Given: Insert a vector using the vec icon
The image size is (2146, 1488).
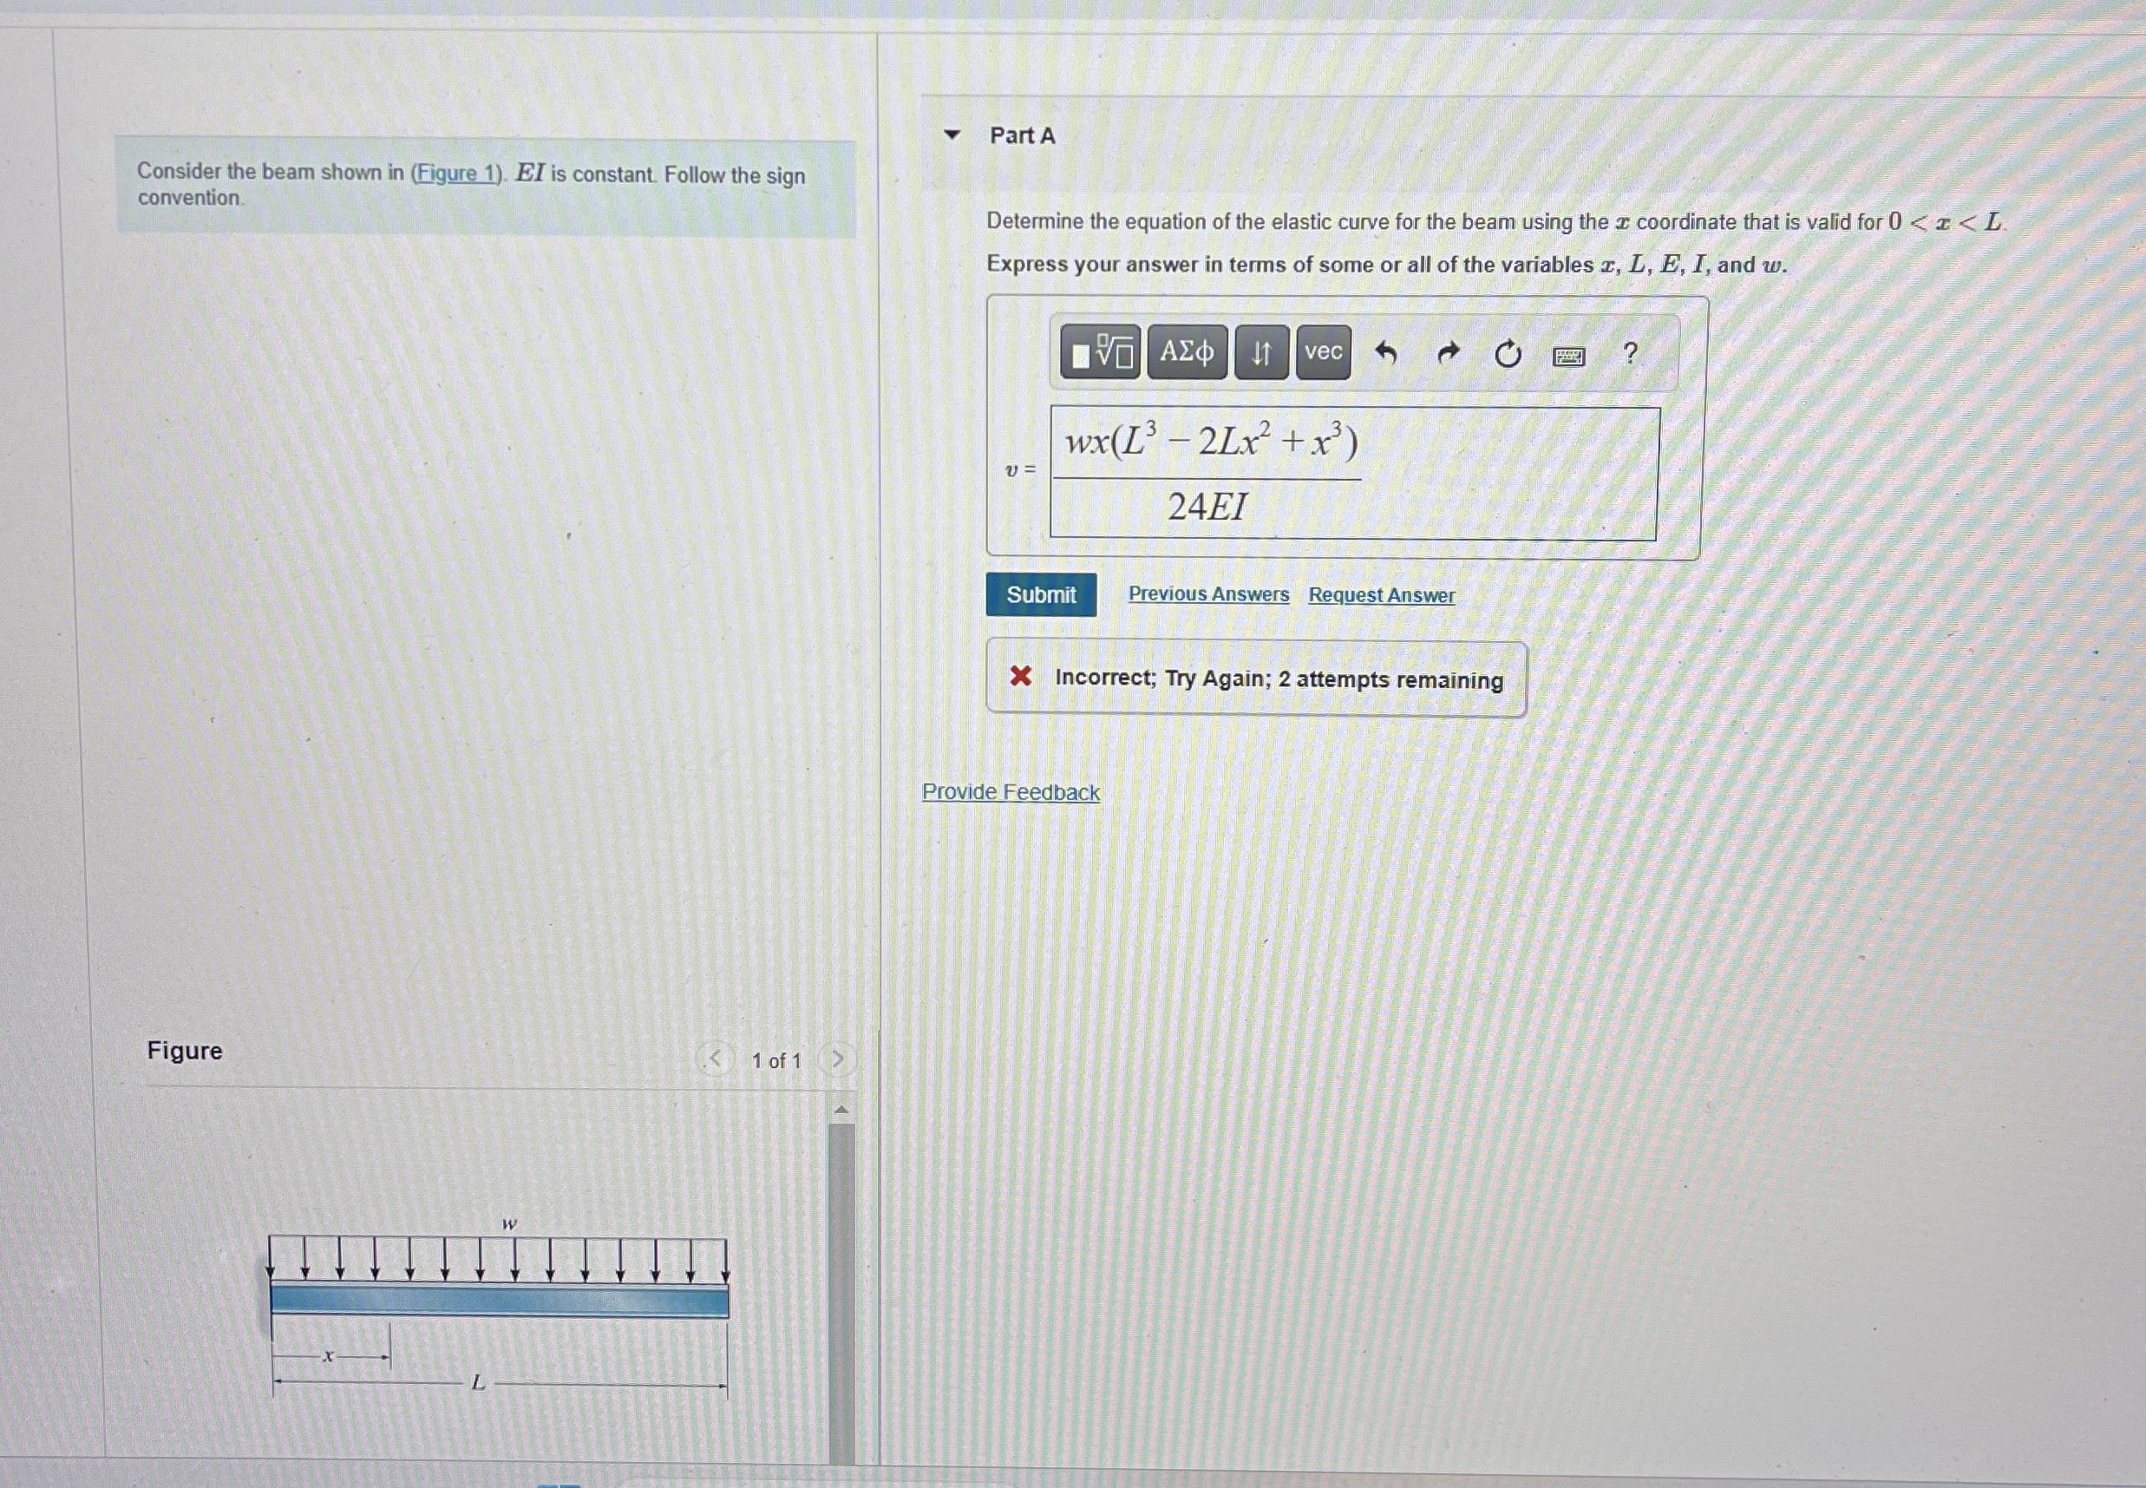Looking at the screenshot, I should pyautogui.click(x=1322, y=352).
